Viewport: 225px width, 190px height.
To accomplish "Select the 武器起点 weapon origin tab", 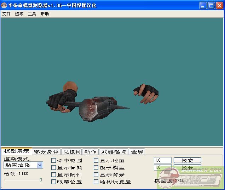I will coord(114,151).
